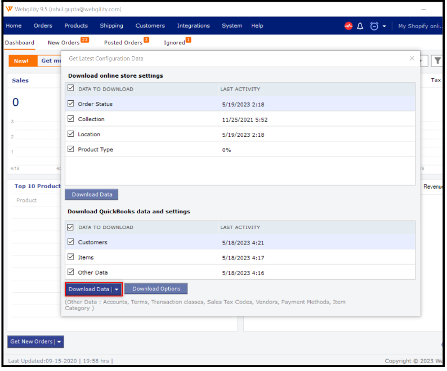
Task: Click the Product Type 0% progress value
Action: [x=227, y=150]
